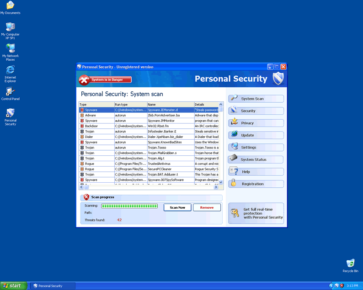Image resolution: width=363 pixels, height=290 pixels.
Task: Click the Remove button
Action: coord(207,207)
